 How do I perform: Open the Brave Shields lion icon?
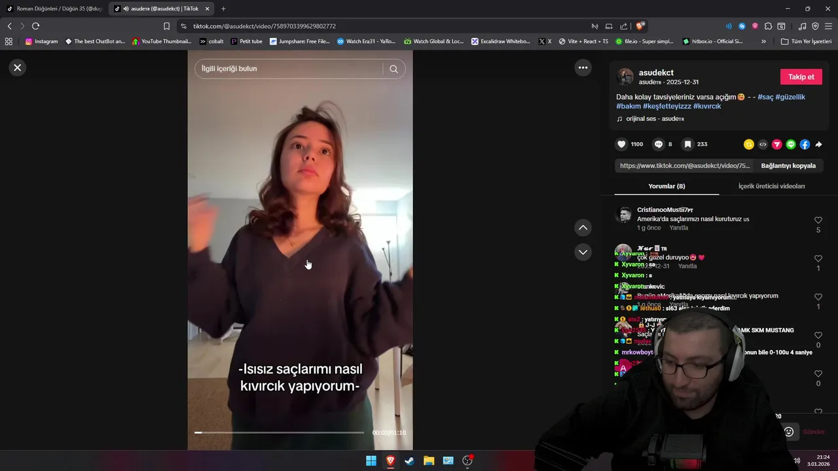pyautogui.click(x=640, y=26)
